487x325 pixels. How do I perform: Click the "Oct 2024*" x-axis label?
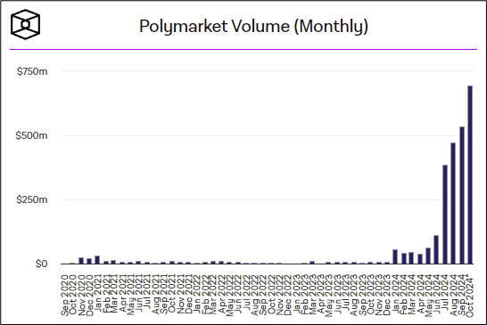coord(469,296)
